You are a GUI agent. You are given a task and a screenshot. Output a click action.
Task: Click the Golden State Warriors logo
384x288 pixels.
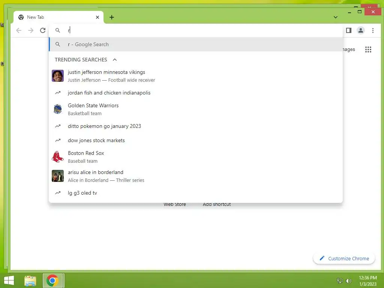(x=58, y=109)
